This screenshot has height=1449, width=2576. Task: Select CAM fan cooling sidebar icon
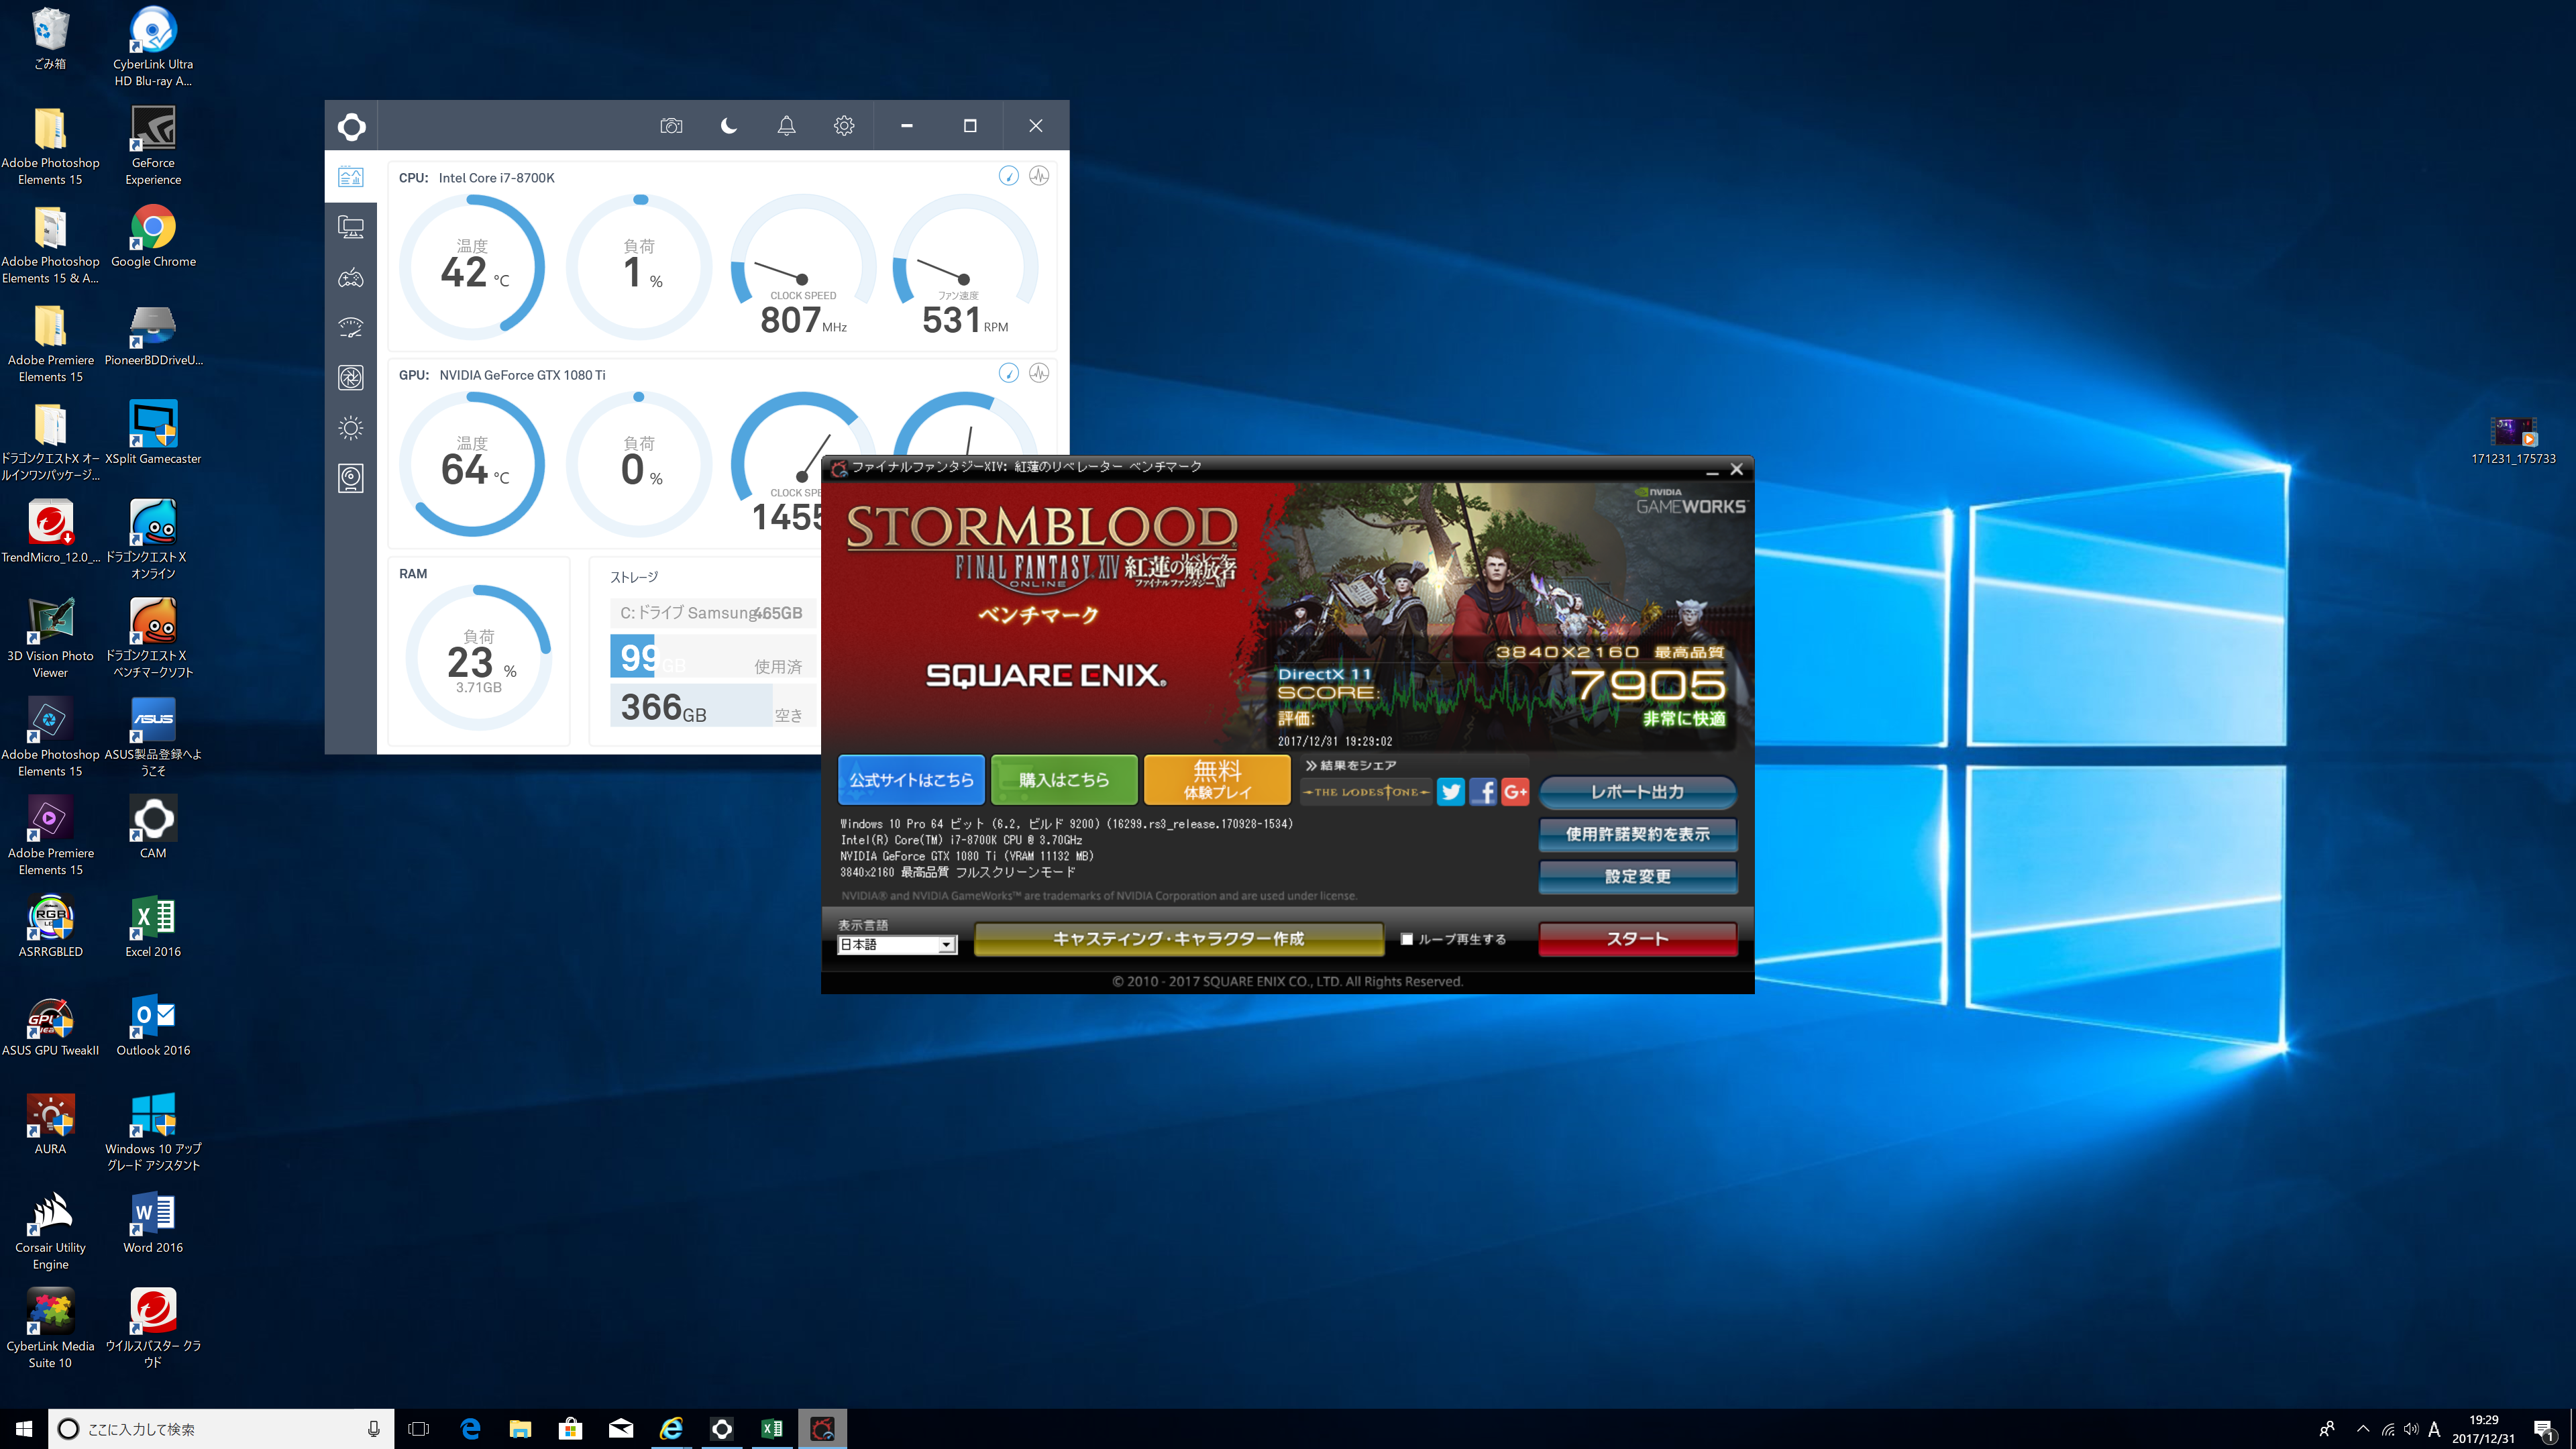(x=351, y=377)
